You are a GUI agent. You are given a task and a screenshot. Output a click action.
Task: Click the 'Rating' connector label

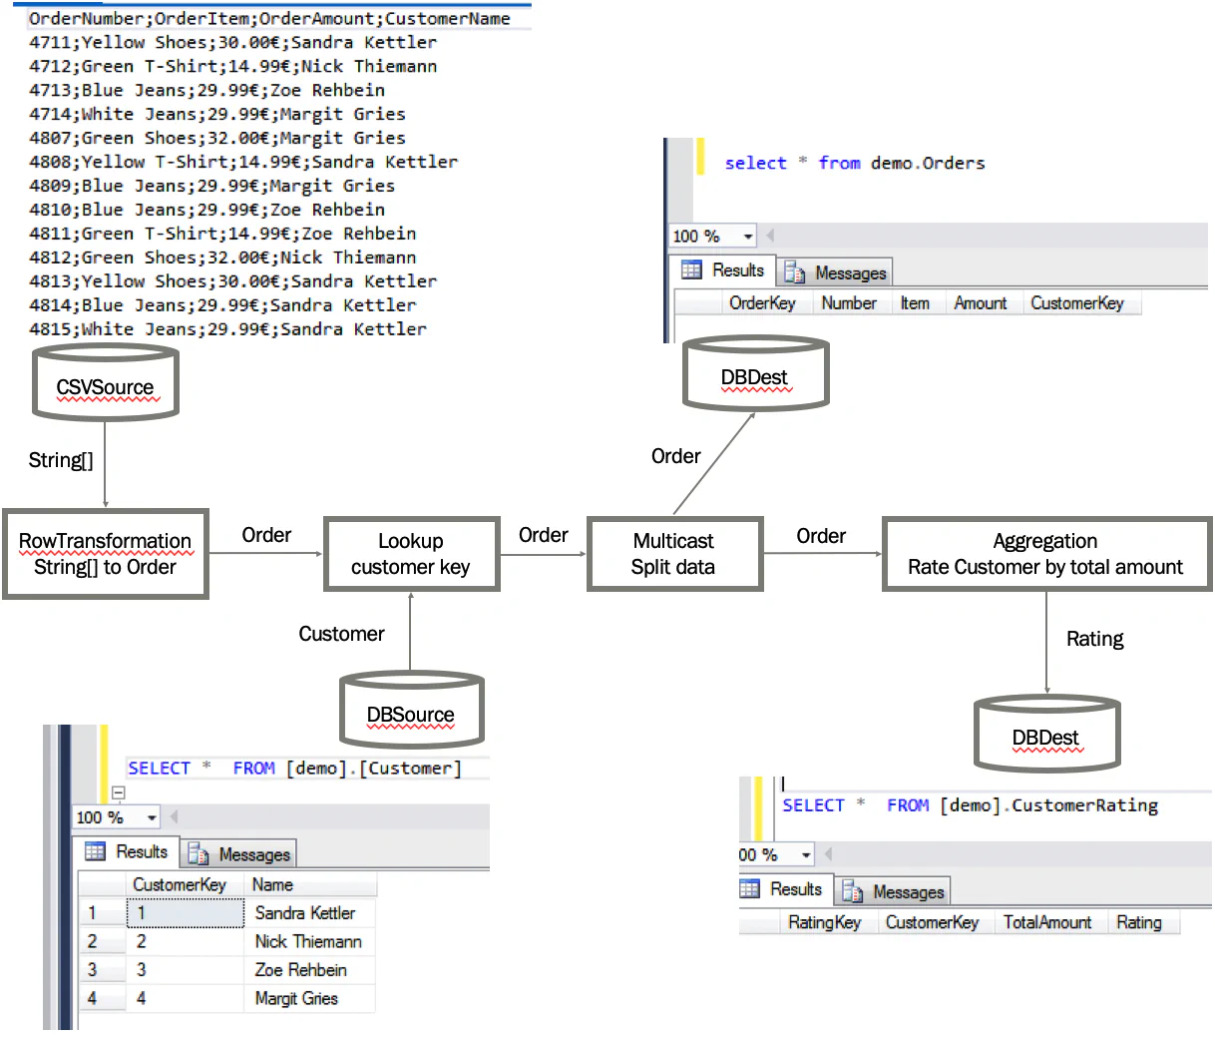tap(1094, 639)
